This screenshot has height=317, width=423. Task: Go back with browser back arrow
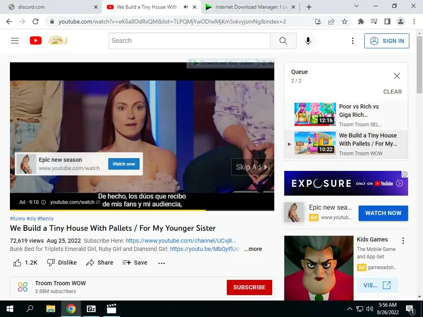(x=9, y=21)
